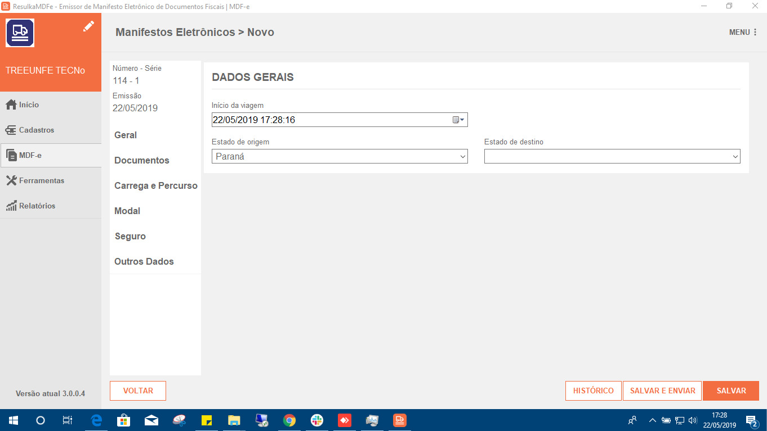Click the SALVAR E ENVIAR button
The height and width of the screenshot is (431, 767).
662,391
